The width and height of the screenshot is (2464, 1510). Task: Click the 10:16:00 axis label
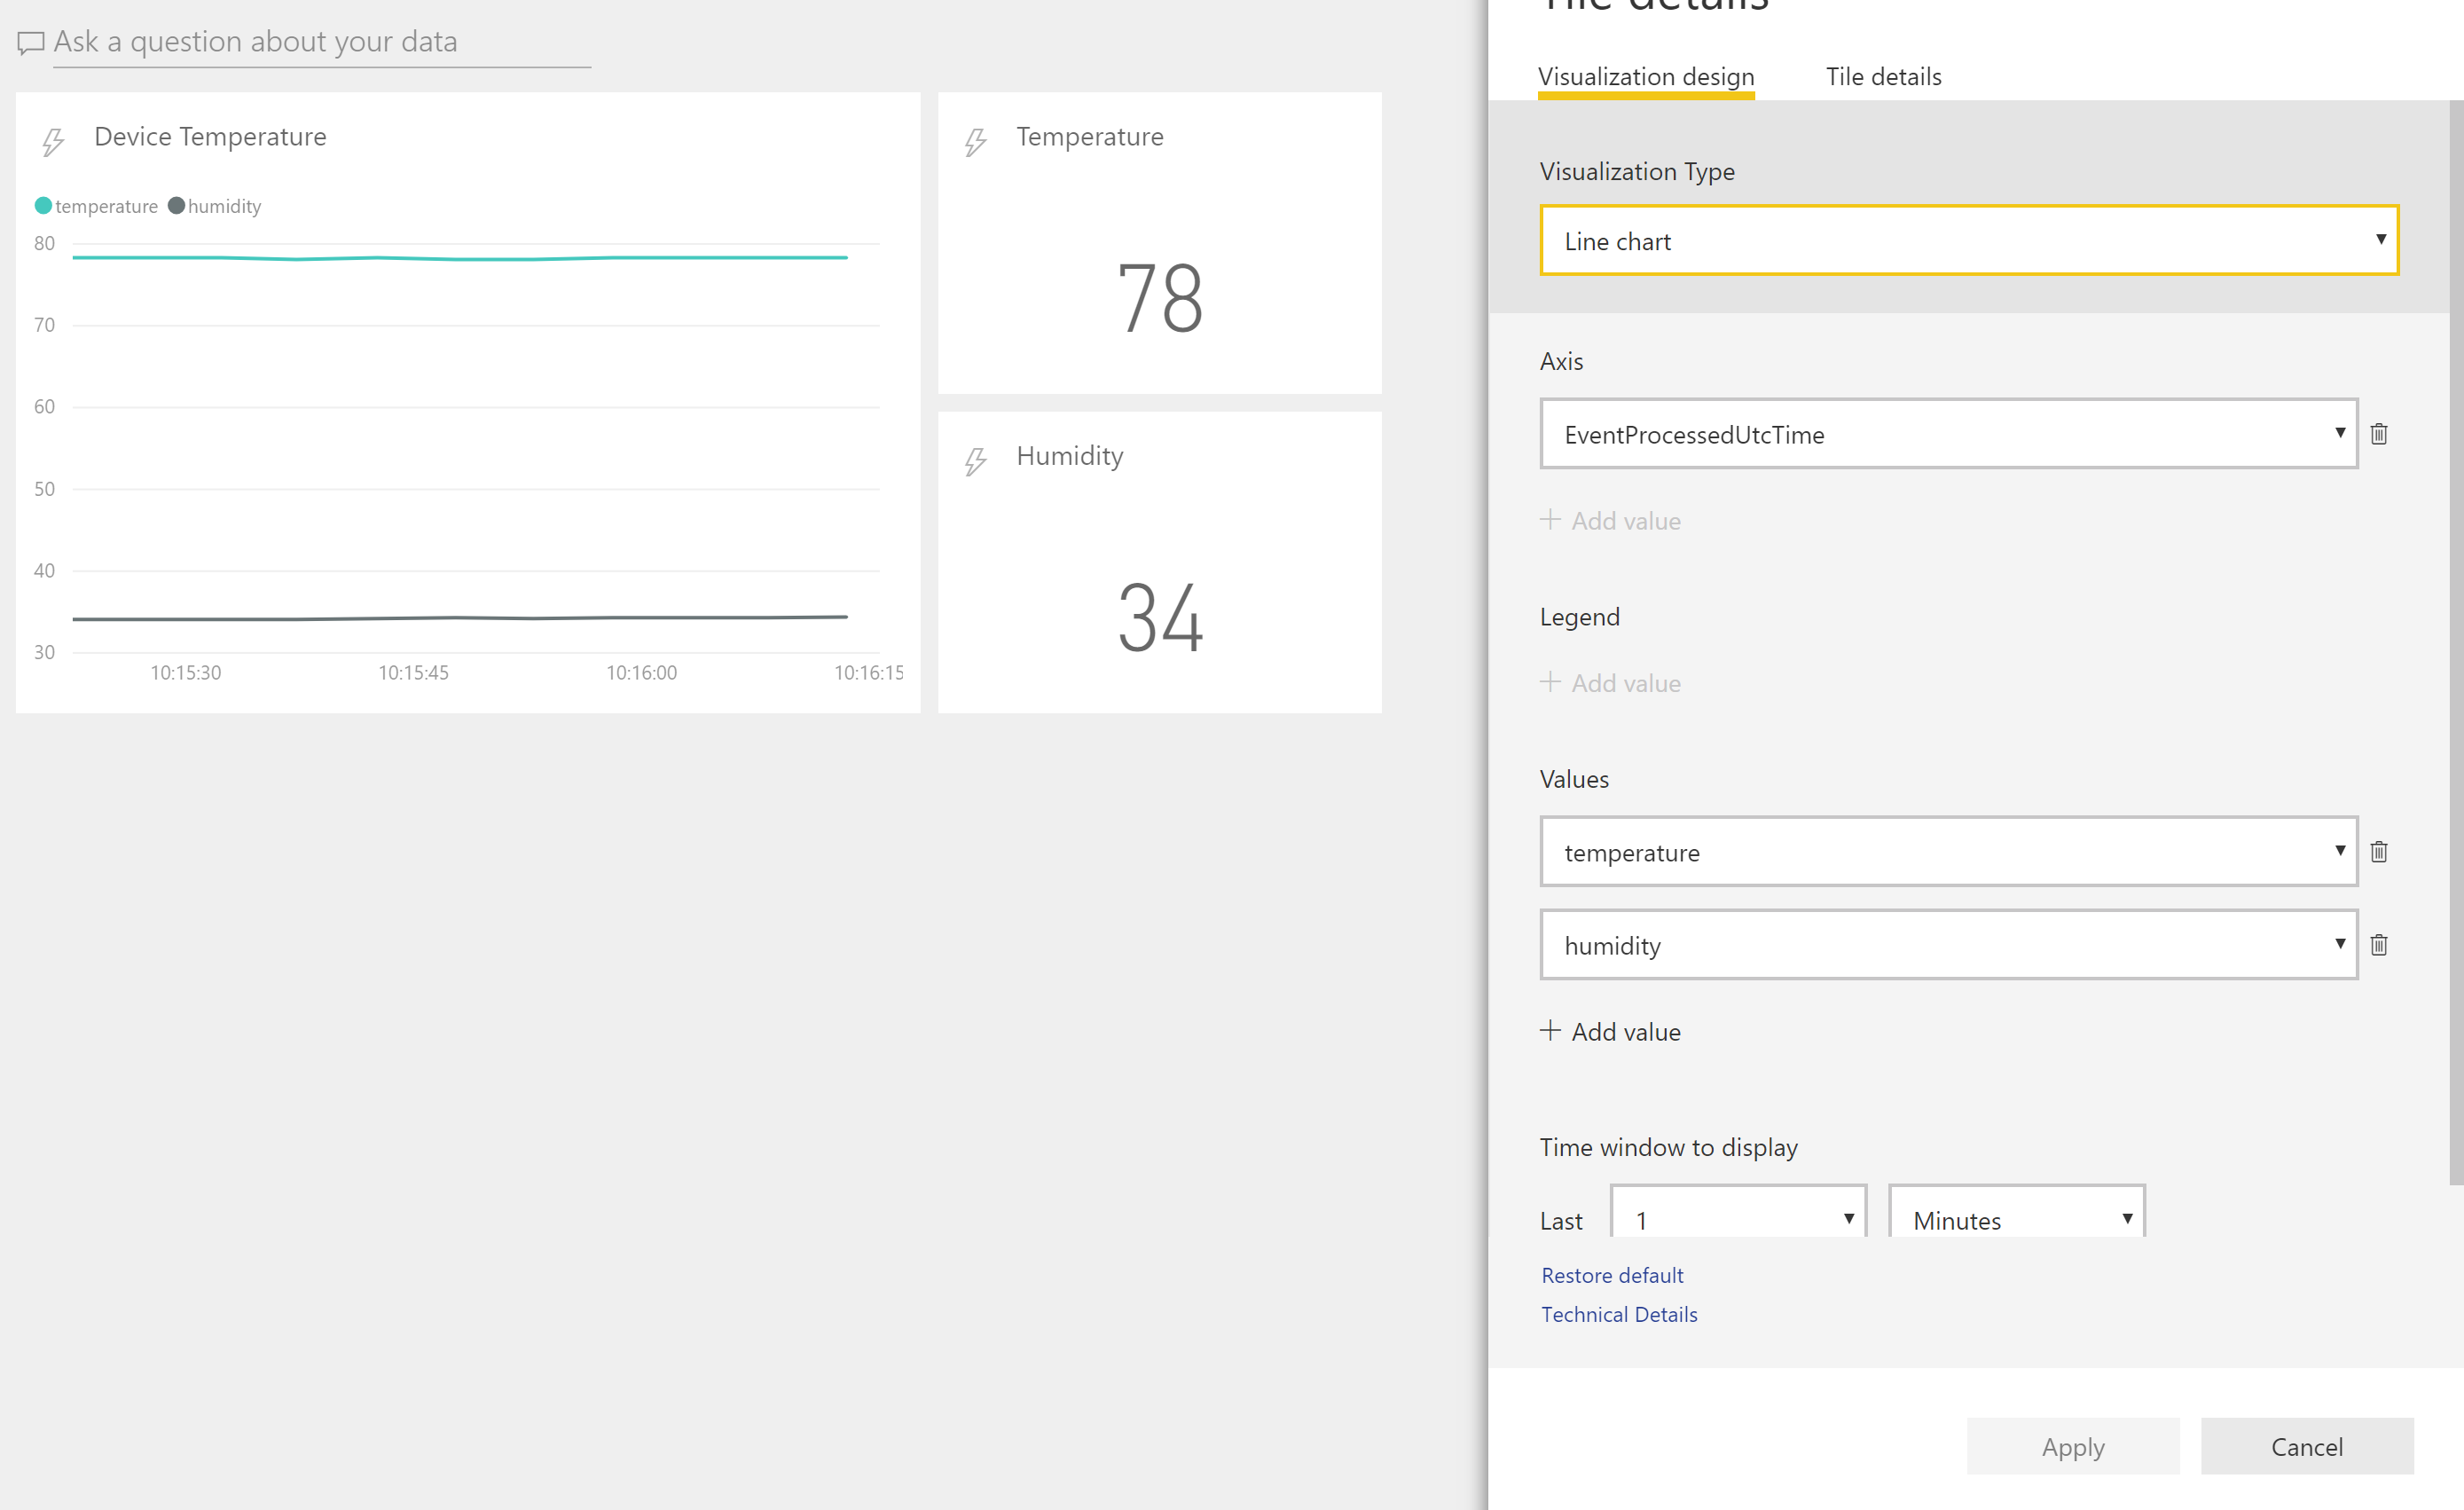[641, 673]
